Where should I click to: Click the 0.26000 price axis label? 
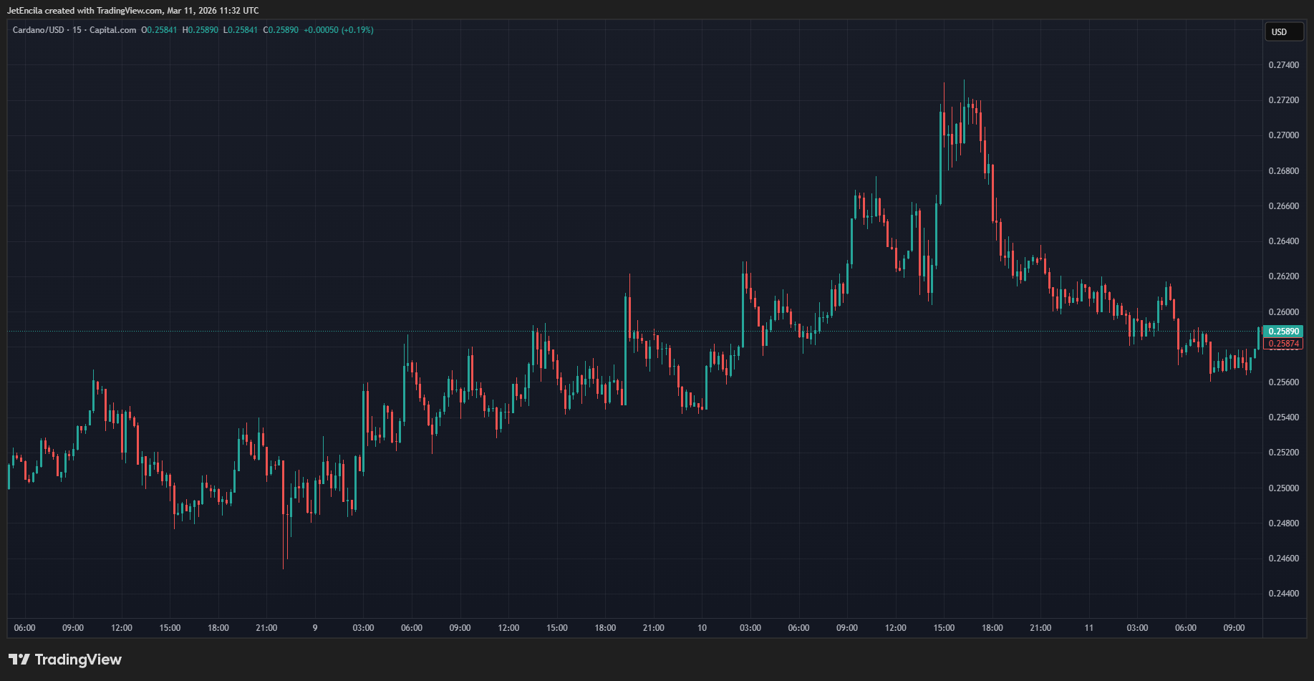pos(1283,312)
